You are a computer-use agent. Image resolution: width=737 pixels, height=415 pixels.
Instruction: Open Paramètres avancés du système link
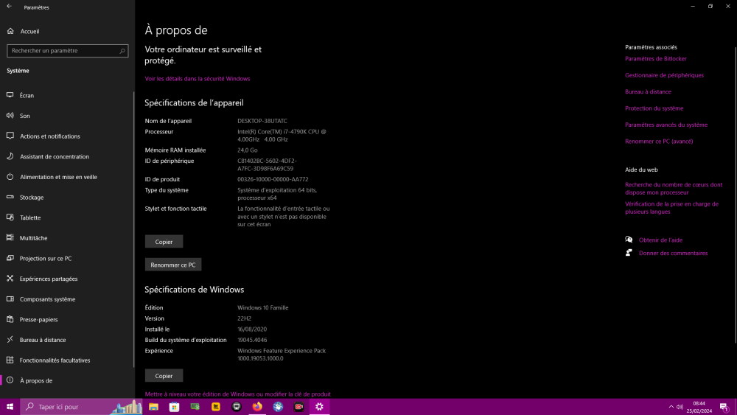(x=666, y=125)
